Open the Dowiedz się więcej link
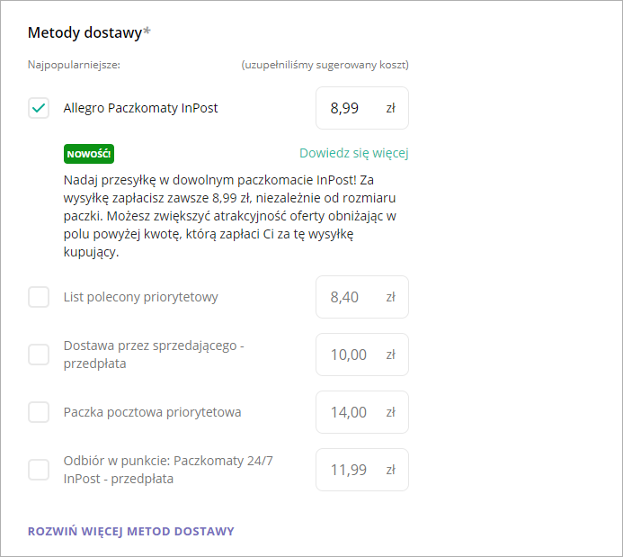This screenshot has width=623, height=557. click(x=353, y=153)
